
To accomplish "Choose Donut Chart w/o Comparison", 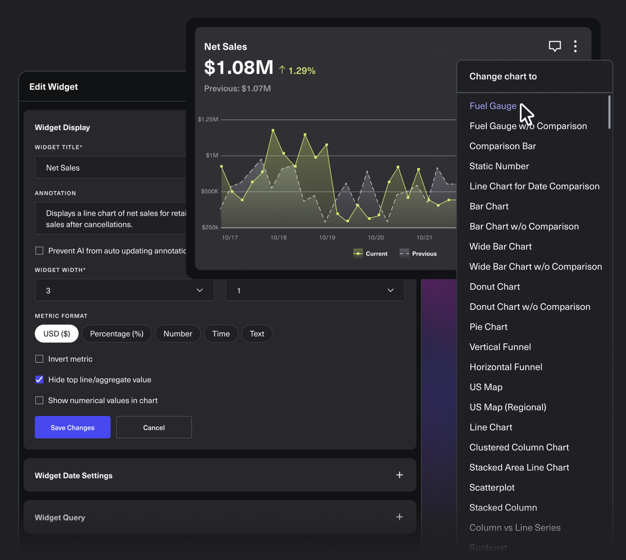I will coord(530,307).
